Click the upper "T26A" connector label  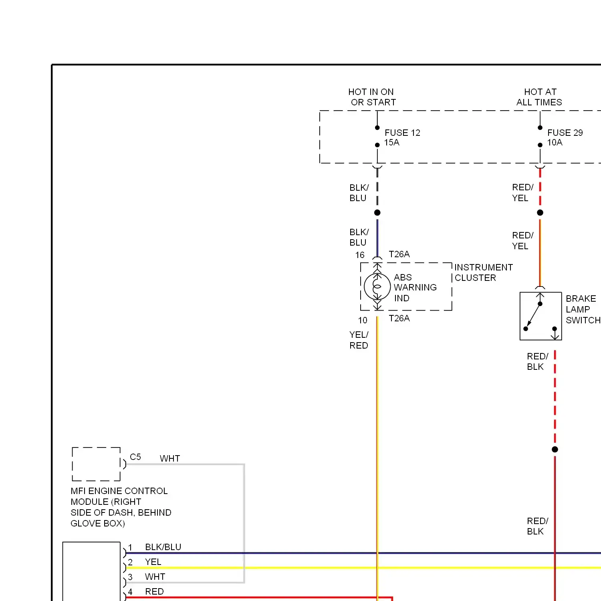[x=399, y=254]
